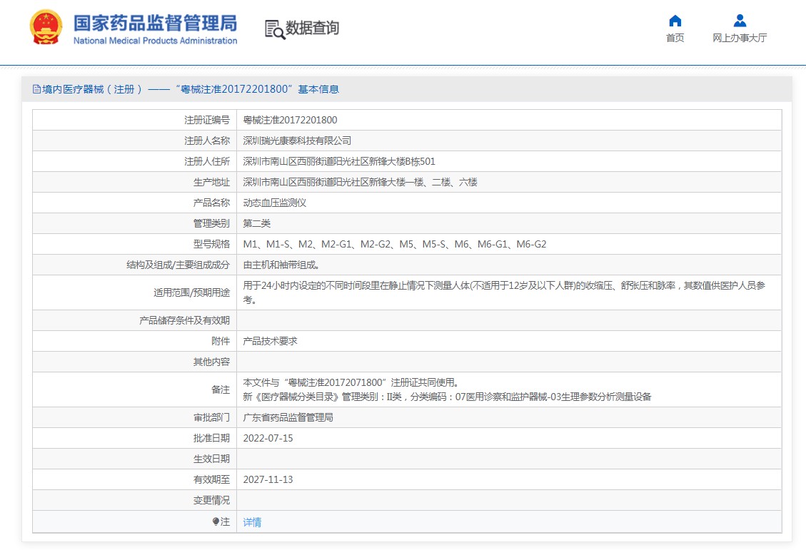Screen dimensions: 806x550
Task: Open the 详情 link
Action: click(252, 522)
